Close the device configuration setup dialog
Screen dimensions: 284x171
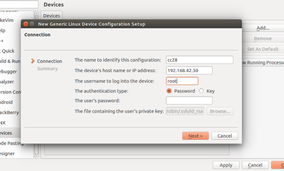26,24
